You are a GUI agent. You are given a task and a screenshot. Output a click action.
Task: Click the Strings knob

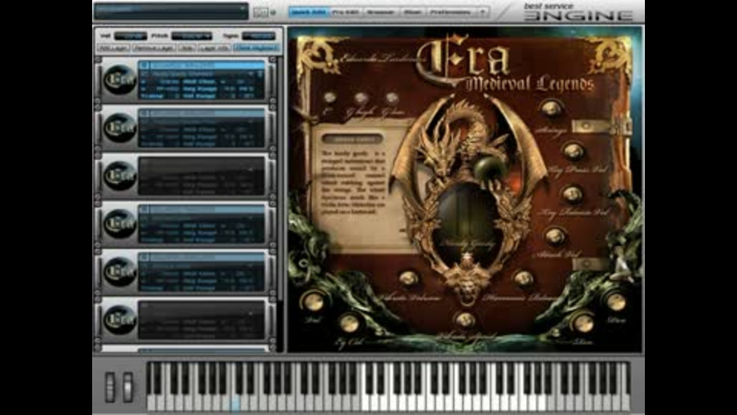pos(551,109)
